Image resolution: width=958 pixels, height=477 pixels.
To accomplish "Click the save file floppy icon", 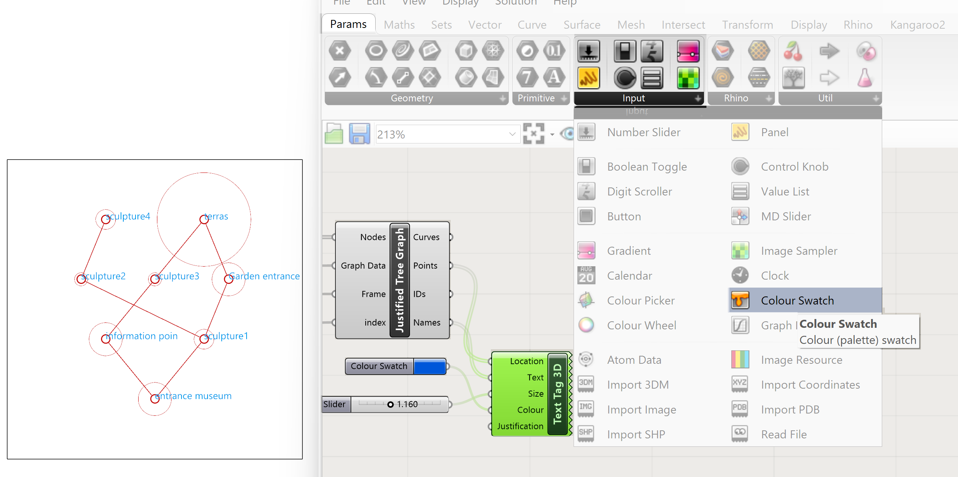I will [359, 134].
